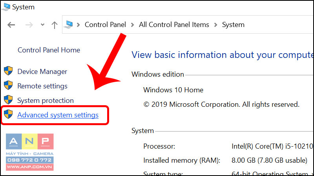The height and width of the screenshot is (176, 314).
Task: Go up one level with Up arrow
Action: pos(55,25)
